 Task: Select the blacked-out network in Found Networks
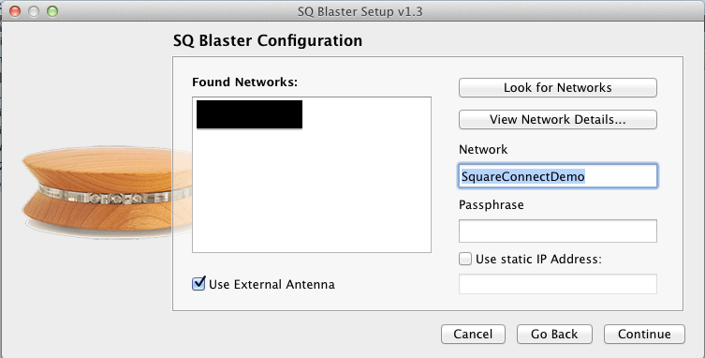[x=250, y=114]
